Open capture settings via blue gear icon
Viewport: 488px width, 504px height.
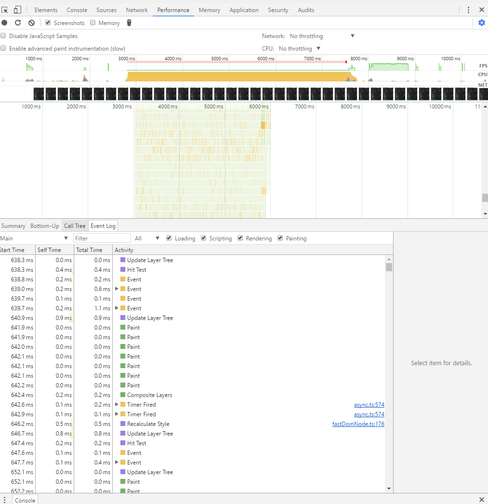[482, 23]
